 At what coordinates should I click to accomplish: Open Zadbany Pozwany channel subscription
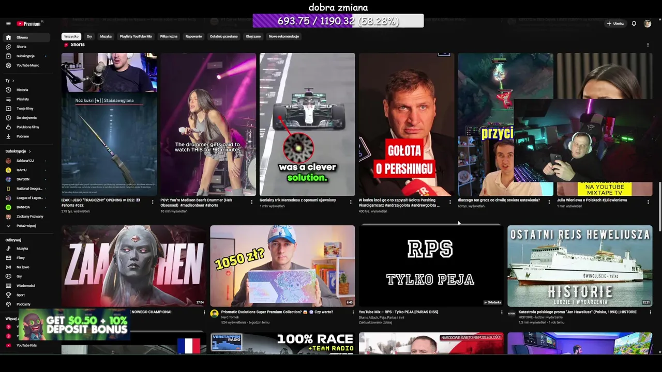click(x=27, y=216)
